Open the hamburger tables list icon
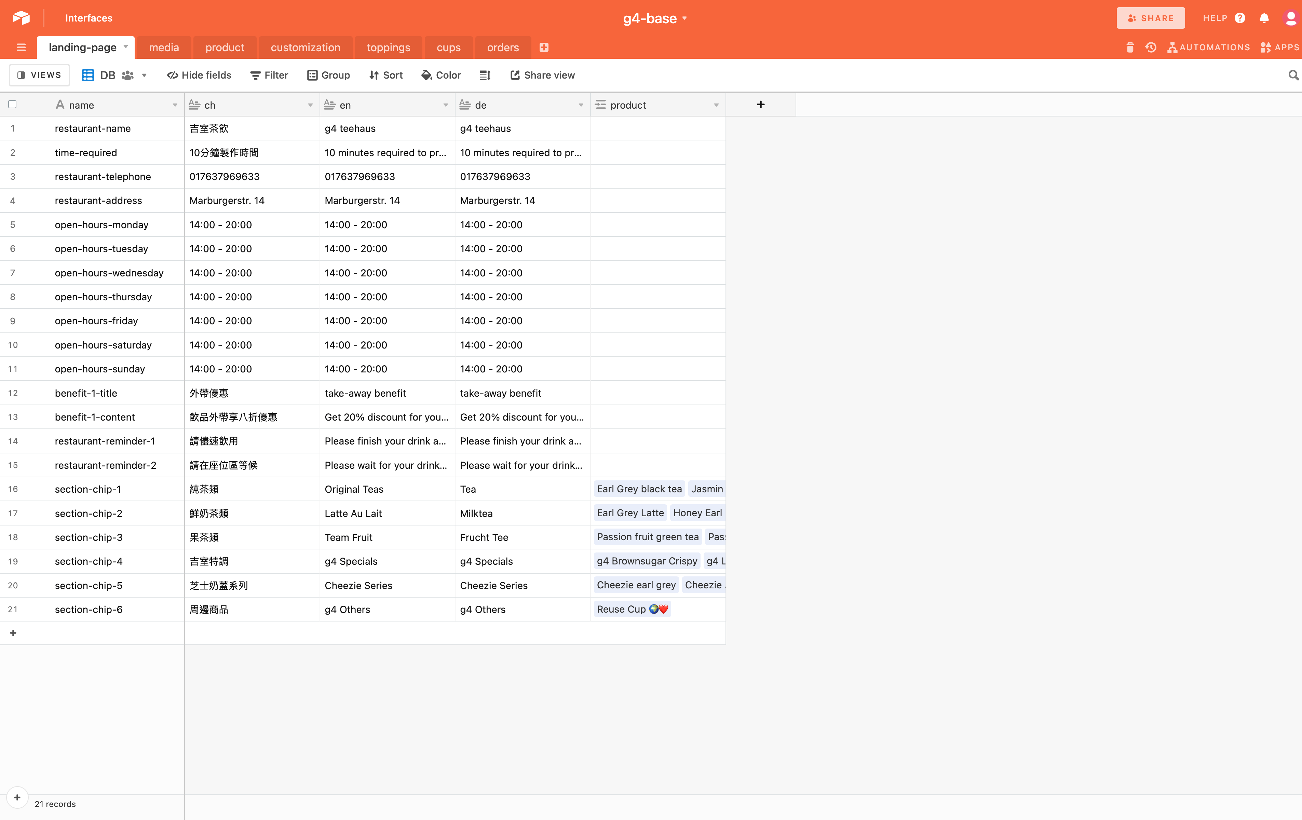This screenshot has height=820, width=1302. 21,47
